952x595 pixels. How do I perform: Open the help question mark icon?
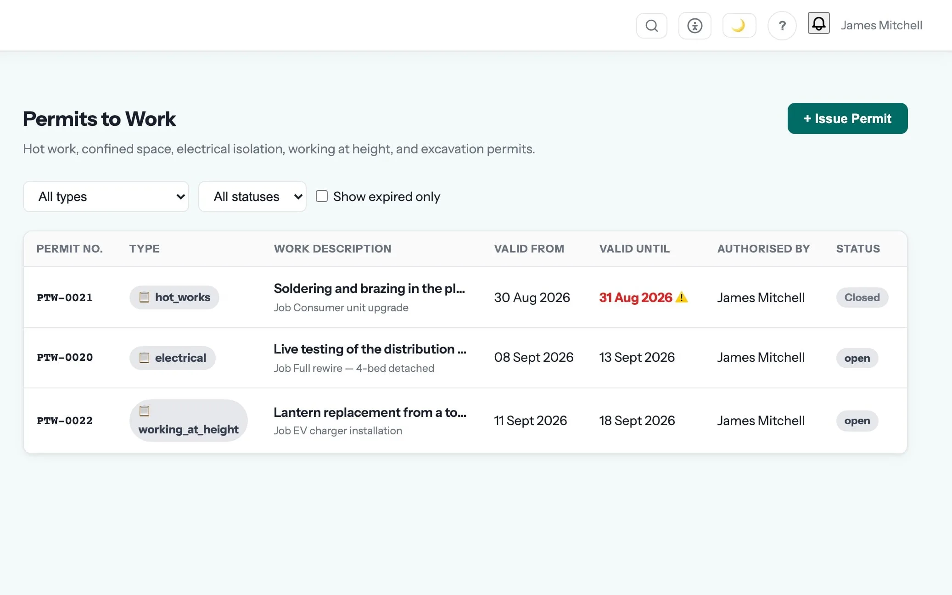[782, 26]
